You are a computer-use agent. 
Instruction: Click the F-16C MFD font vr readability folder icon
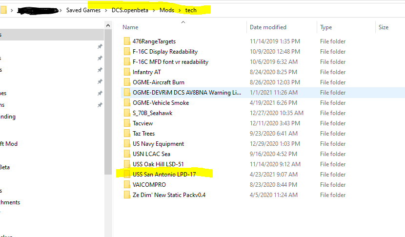(x=127, y=62)
